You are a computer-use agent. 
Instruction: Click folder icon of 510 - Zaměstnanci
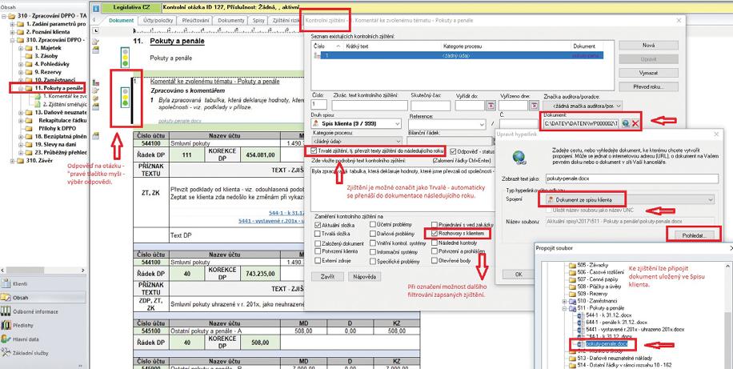click(x=571, y=302)
